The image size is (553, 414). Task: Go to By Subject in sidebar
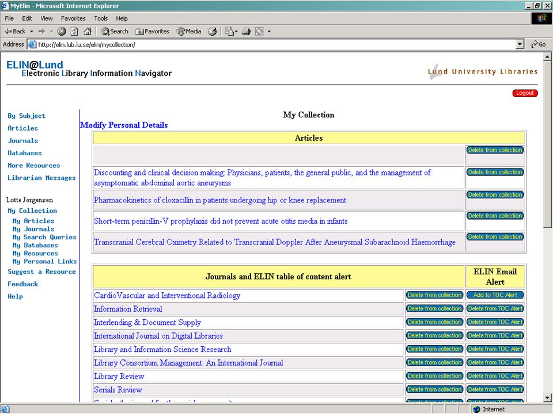coord(26,116)
